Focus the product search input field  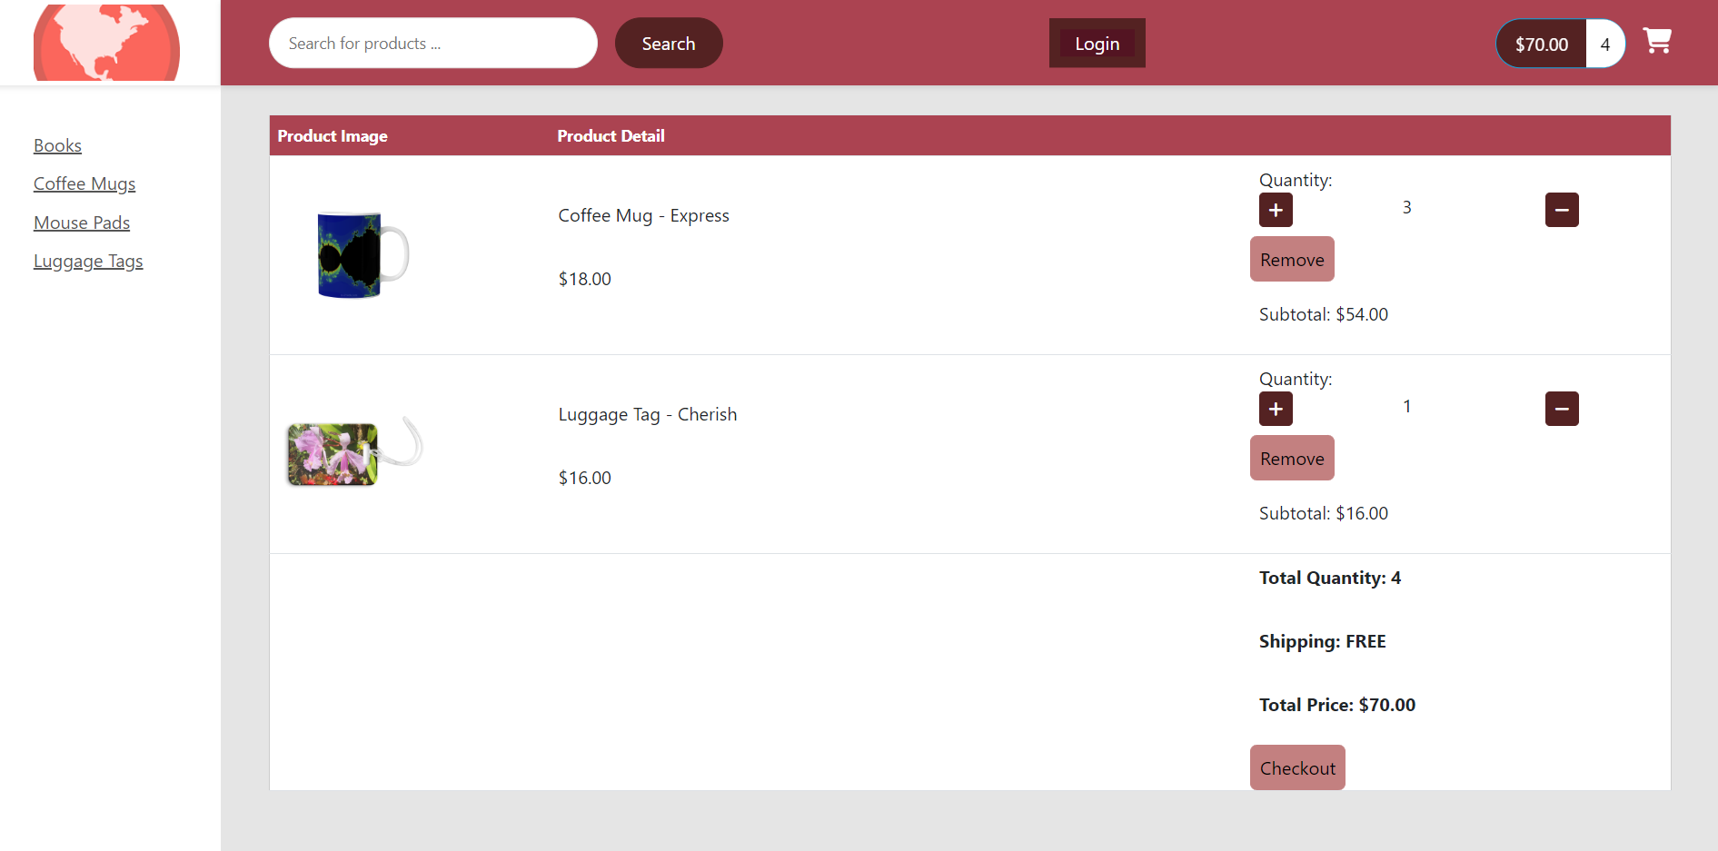[x=432, y=43]
